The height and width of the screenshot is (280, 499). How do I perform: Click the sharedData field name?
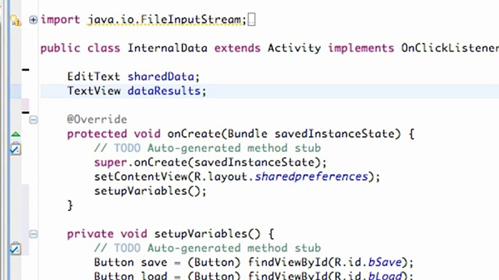pyautogui.click(x=161, y=77)
